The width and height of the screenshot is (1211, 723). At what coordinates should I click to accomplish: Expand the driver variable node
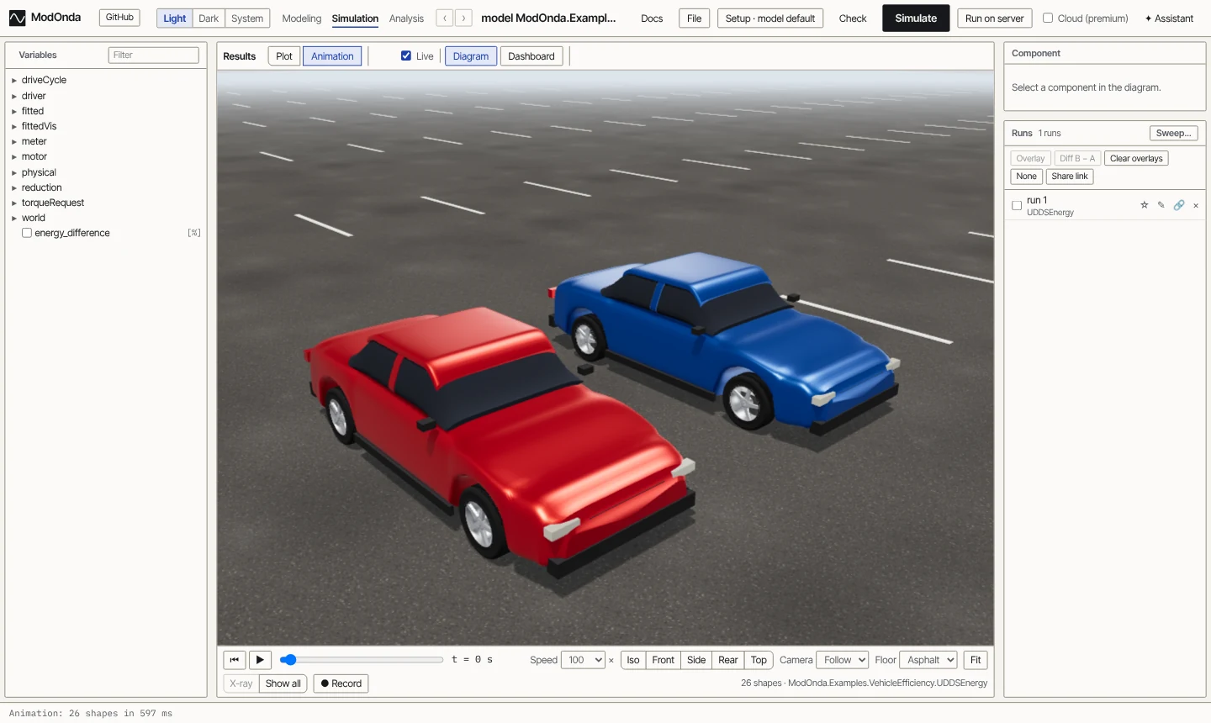tap(14, 96)
